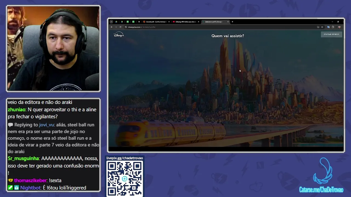This screenshot has height=197, width=351.
Task: Switch to the Silksong #07 YouTube tab
Action: (185, 22)
